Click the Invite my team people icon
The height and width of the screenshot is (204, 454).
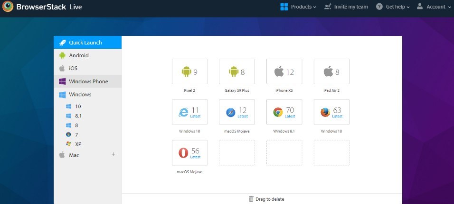[x=328, y=6]
